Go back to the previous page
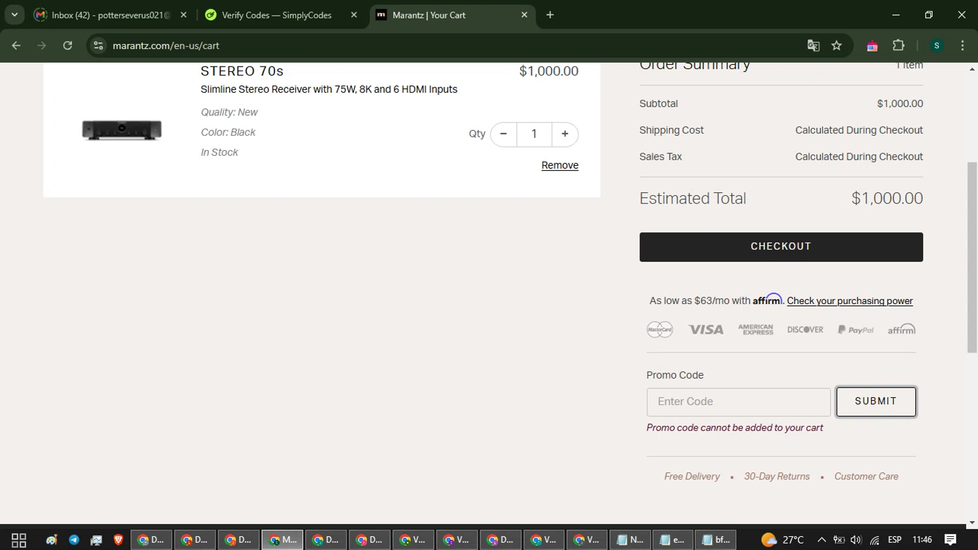 click(x=16, y=46)
